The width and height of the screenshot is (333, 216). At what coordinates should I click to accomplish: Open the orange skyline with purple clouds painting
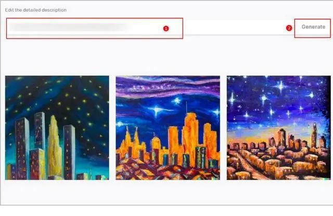[x=168, y=128]
